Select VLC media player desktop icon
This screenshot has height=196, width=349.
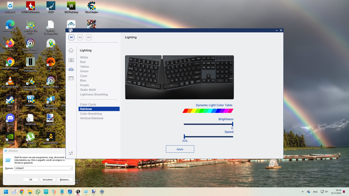coord(10,82)
